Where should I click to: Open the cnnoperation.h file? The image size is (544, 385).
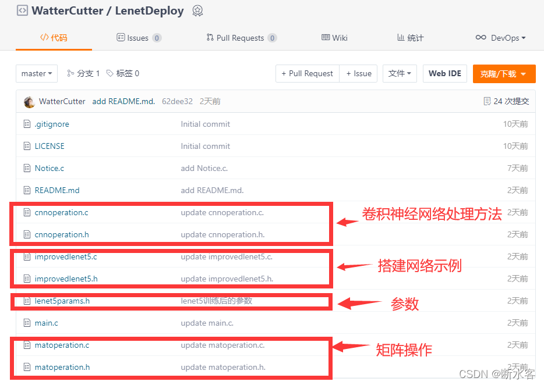(x=62, y=234)
